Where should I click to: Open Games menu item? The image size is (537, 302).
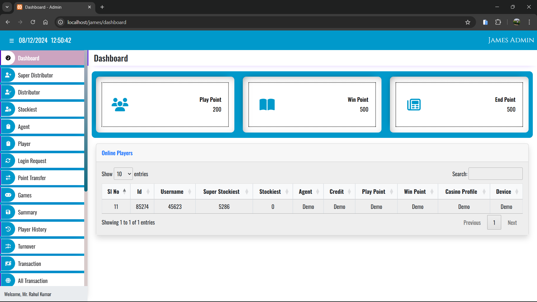[43, 195]
